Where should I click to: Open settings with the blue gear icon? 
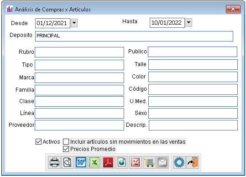tap(179, 162)
